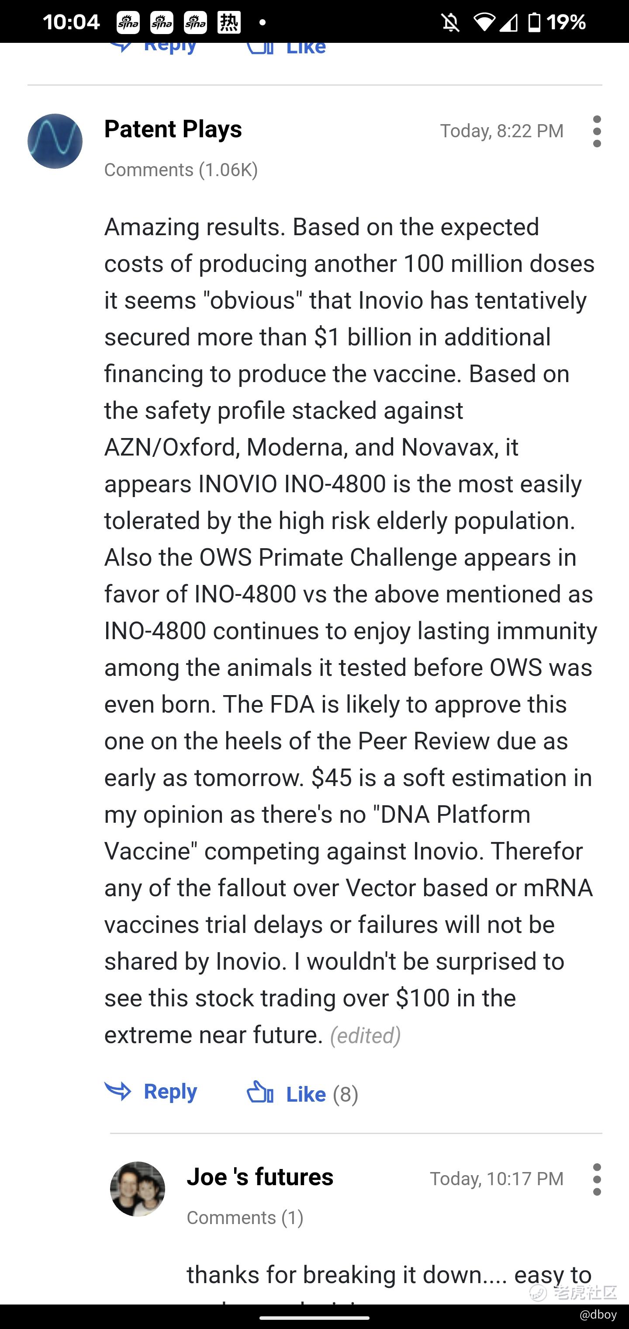629x1329 pixels.
Task: Open the Patent Plays username link
Action: (x=173, y=129)
